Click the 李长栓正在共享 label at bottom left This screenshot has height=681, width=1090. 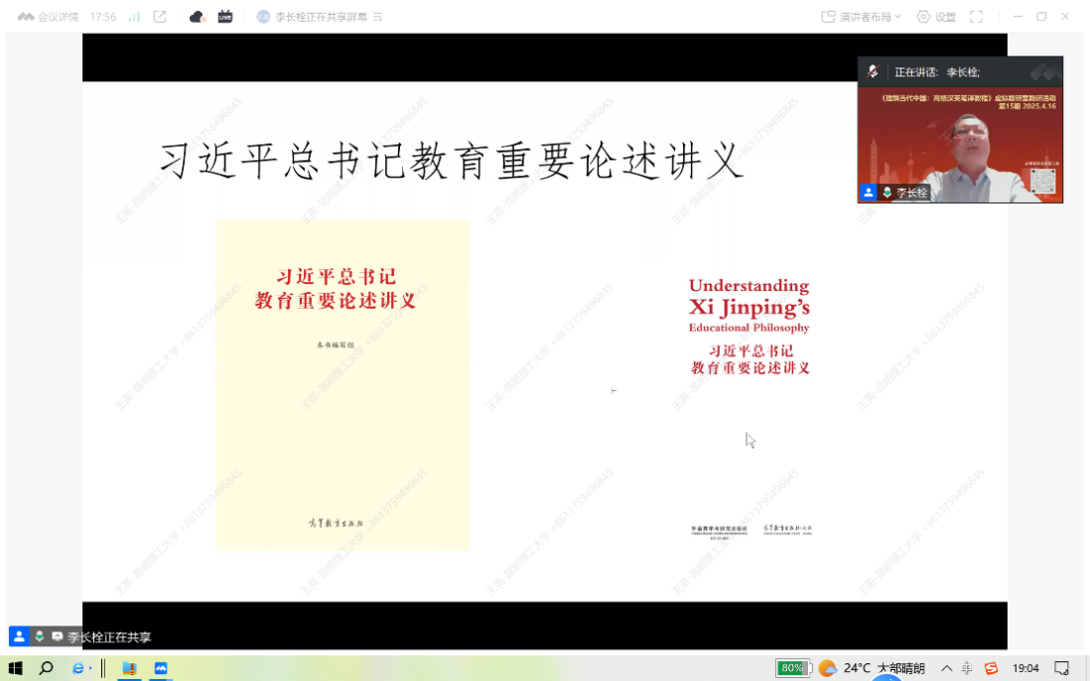(x=109, y=637)
